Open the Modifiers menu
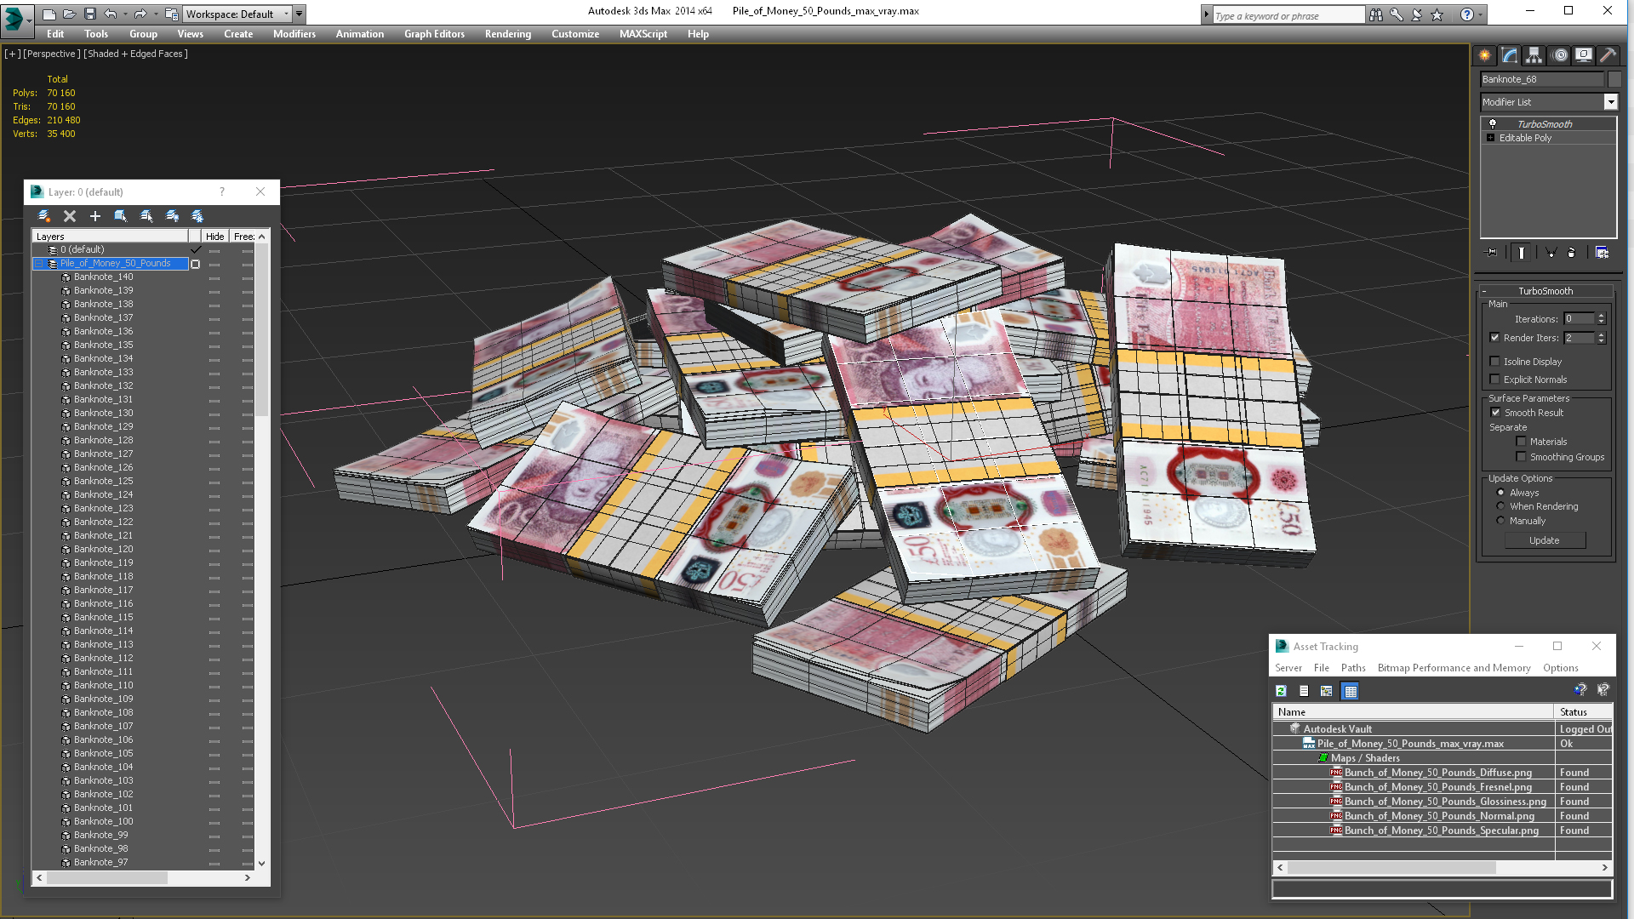 (294, 34)
